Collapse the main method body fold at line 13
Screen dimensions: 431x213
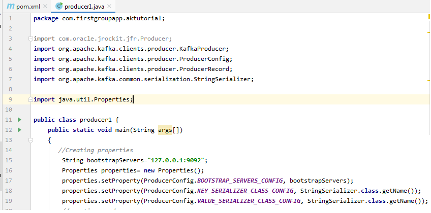[31, 140]
